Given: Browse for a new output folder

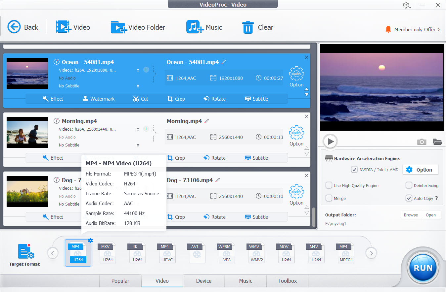Looking at the screenshot, I should click(x=411, y=215).
